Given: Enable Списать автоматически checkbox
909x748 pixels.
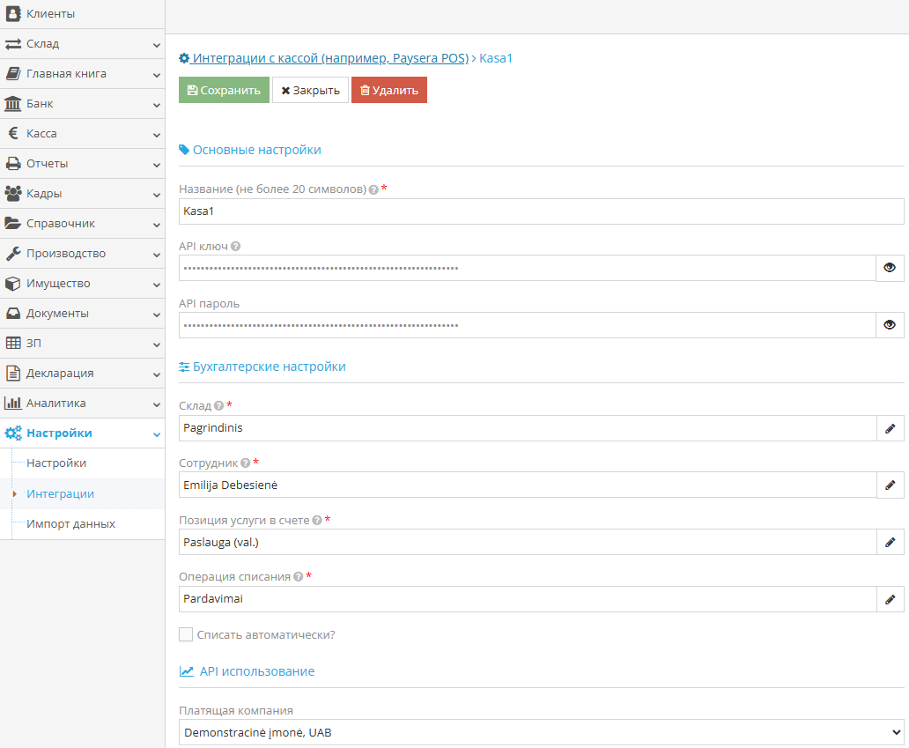Looking at the screenshot, I should (186, 634).
